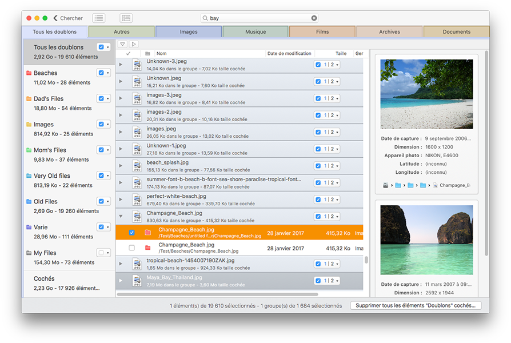Click the purple Varie folder icon
The image size is (511, 343).
click(x=29, y=227)
